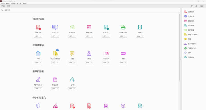The height and width of the screenshot is (110, 206).
Task: Click the 注释 comment bubble icon in the center pane
Action: pos(72,53)
